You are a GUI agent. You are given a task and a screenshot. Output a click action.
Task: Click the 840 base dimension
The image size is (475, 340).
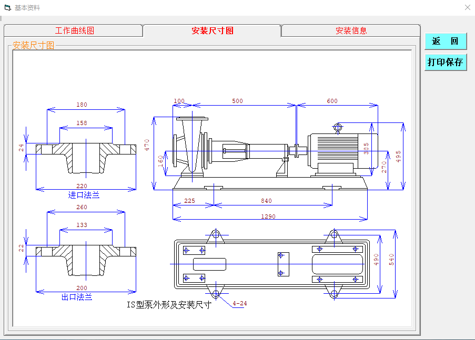click(266, 201)
